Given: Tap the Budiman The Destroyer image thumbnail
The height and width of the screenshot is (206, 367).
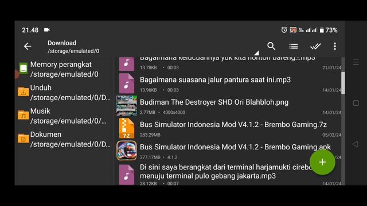Looking at the screenshot, I should [127, 106].
